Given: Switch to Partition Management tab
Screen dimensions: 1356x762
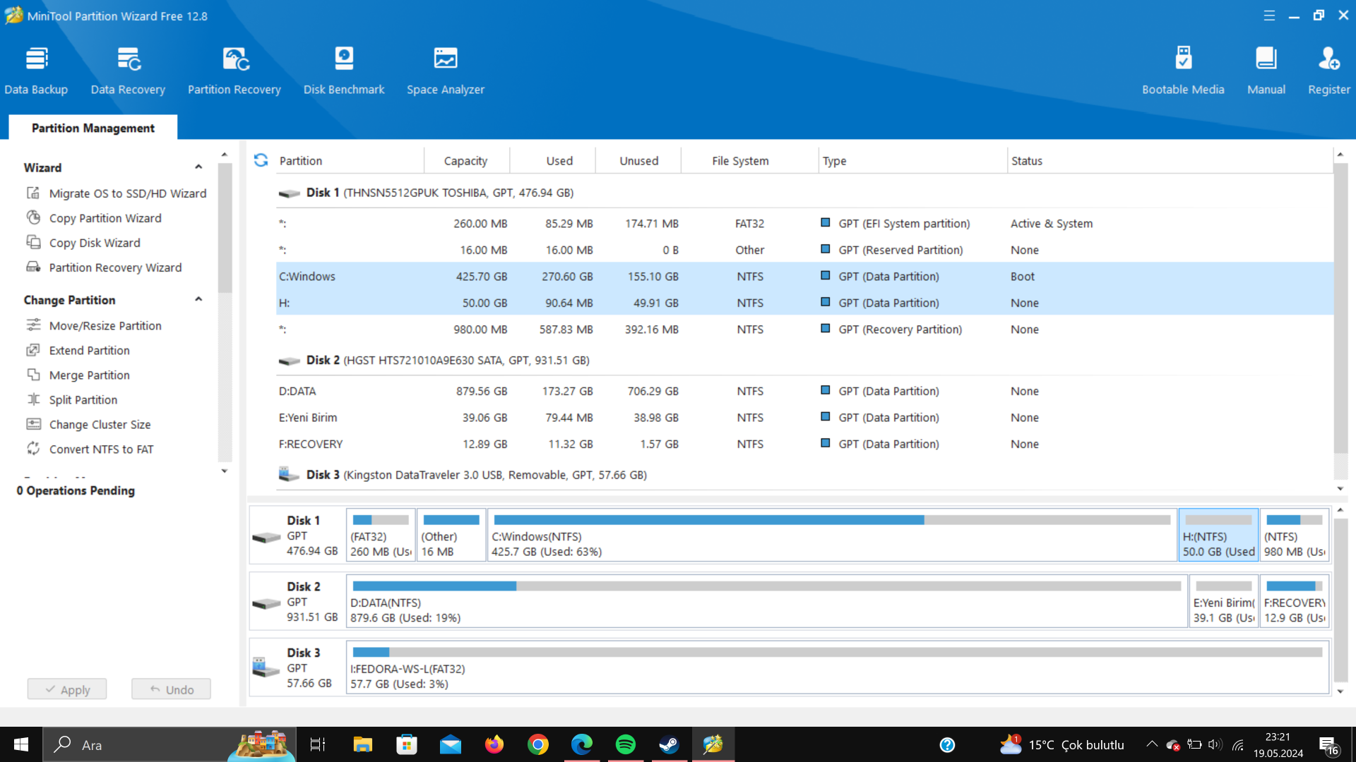Looking at the screenshot, I should tap(93, 128).
